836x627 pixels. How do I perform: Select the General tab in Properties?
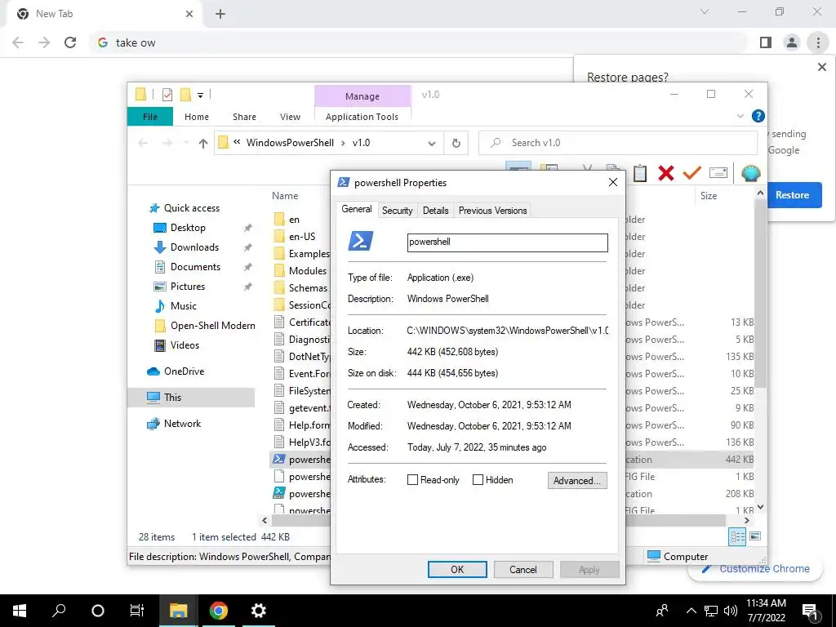pyautogui.click(x=357, y=209)
